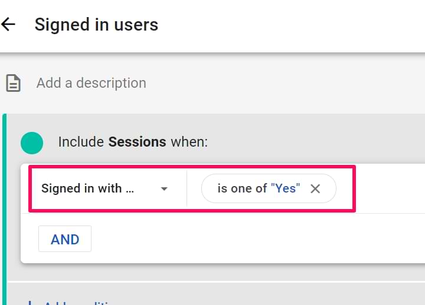Go back using the left arrow
Image resolution: width=425 pixels, height=305 pixels.
click(8, 25)
